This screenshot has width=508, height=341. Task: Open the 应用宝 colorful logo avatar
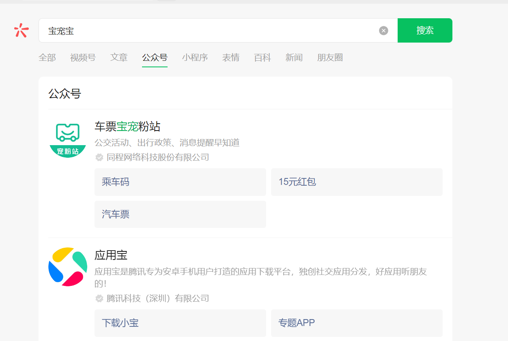(x=68, y=267)
